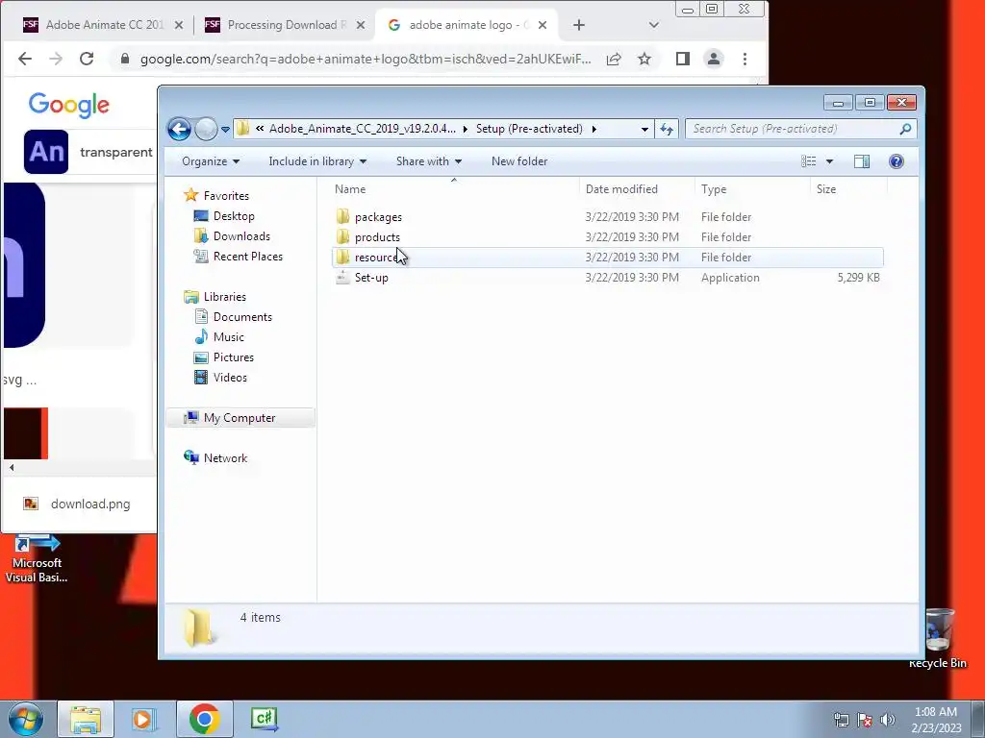Image resolution: width=985 pixels, height=738 pixels.
Task: Open the Chrome tab search dropdown
Action: click(x=654, y=25)
